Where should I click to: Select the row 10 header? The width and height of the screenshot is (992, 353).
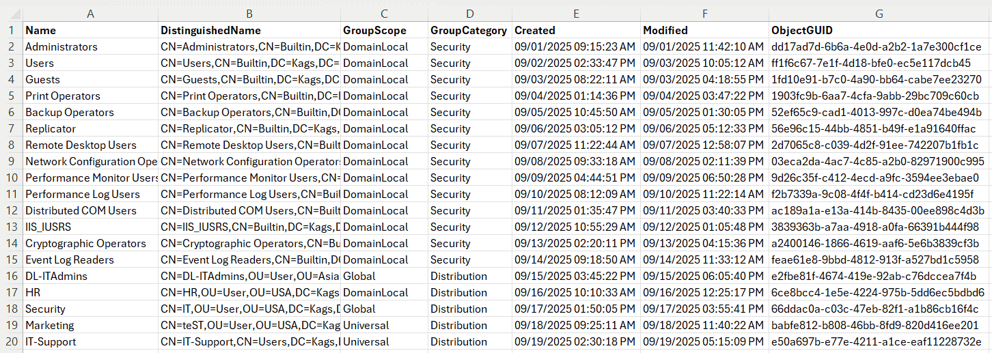click(x=11, y=178)
